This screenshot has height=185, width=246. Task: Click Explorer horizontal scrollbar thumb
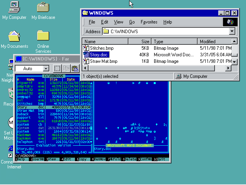pos(151,68)
